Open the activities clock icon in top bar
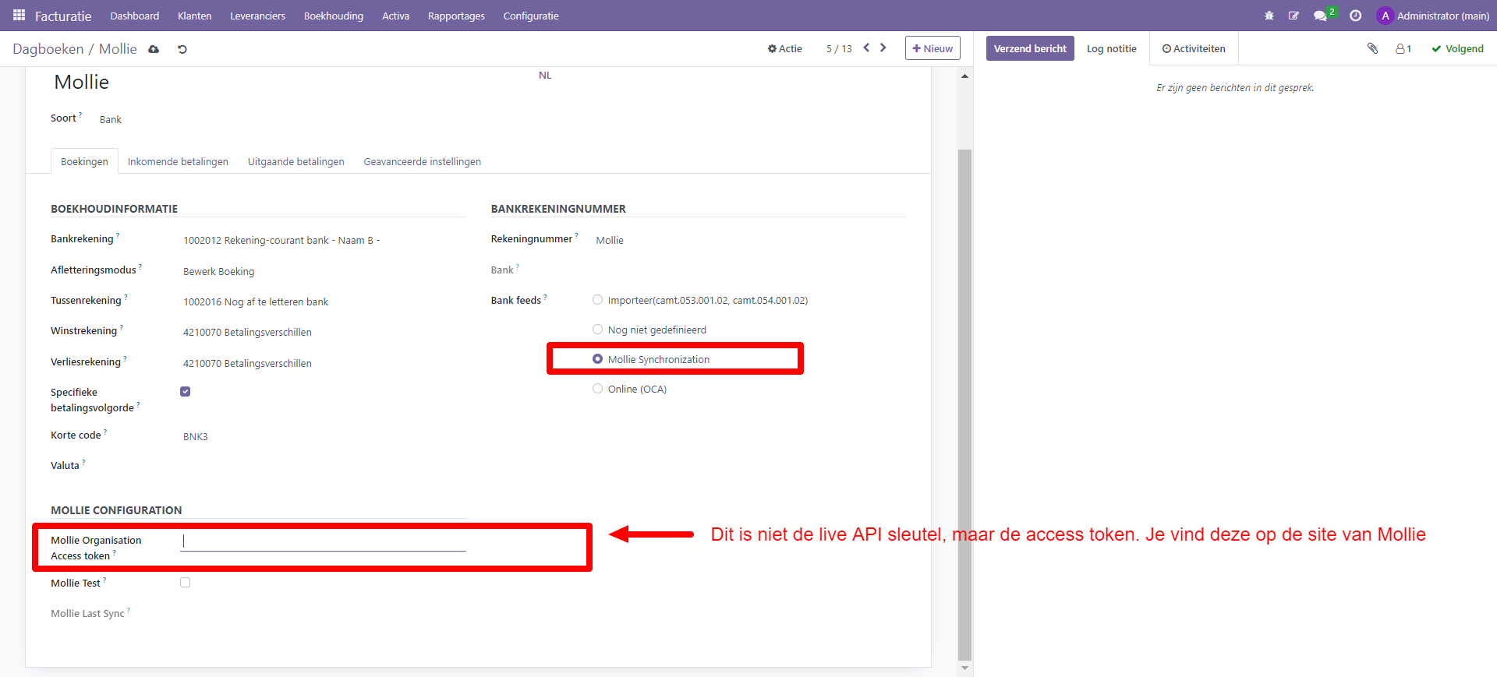The height and width of the screenshot is (677, 1497). click(1356, 16)
